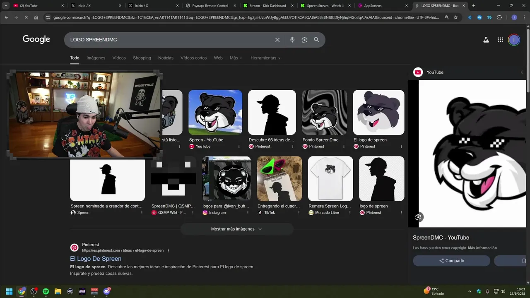The height and width of the screenshot is (298, 530).
Task: Click the 'Compartir' share button
Action: pos(451,261)
